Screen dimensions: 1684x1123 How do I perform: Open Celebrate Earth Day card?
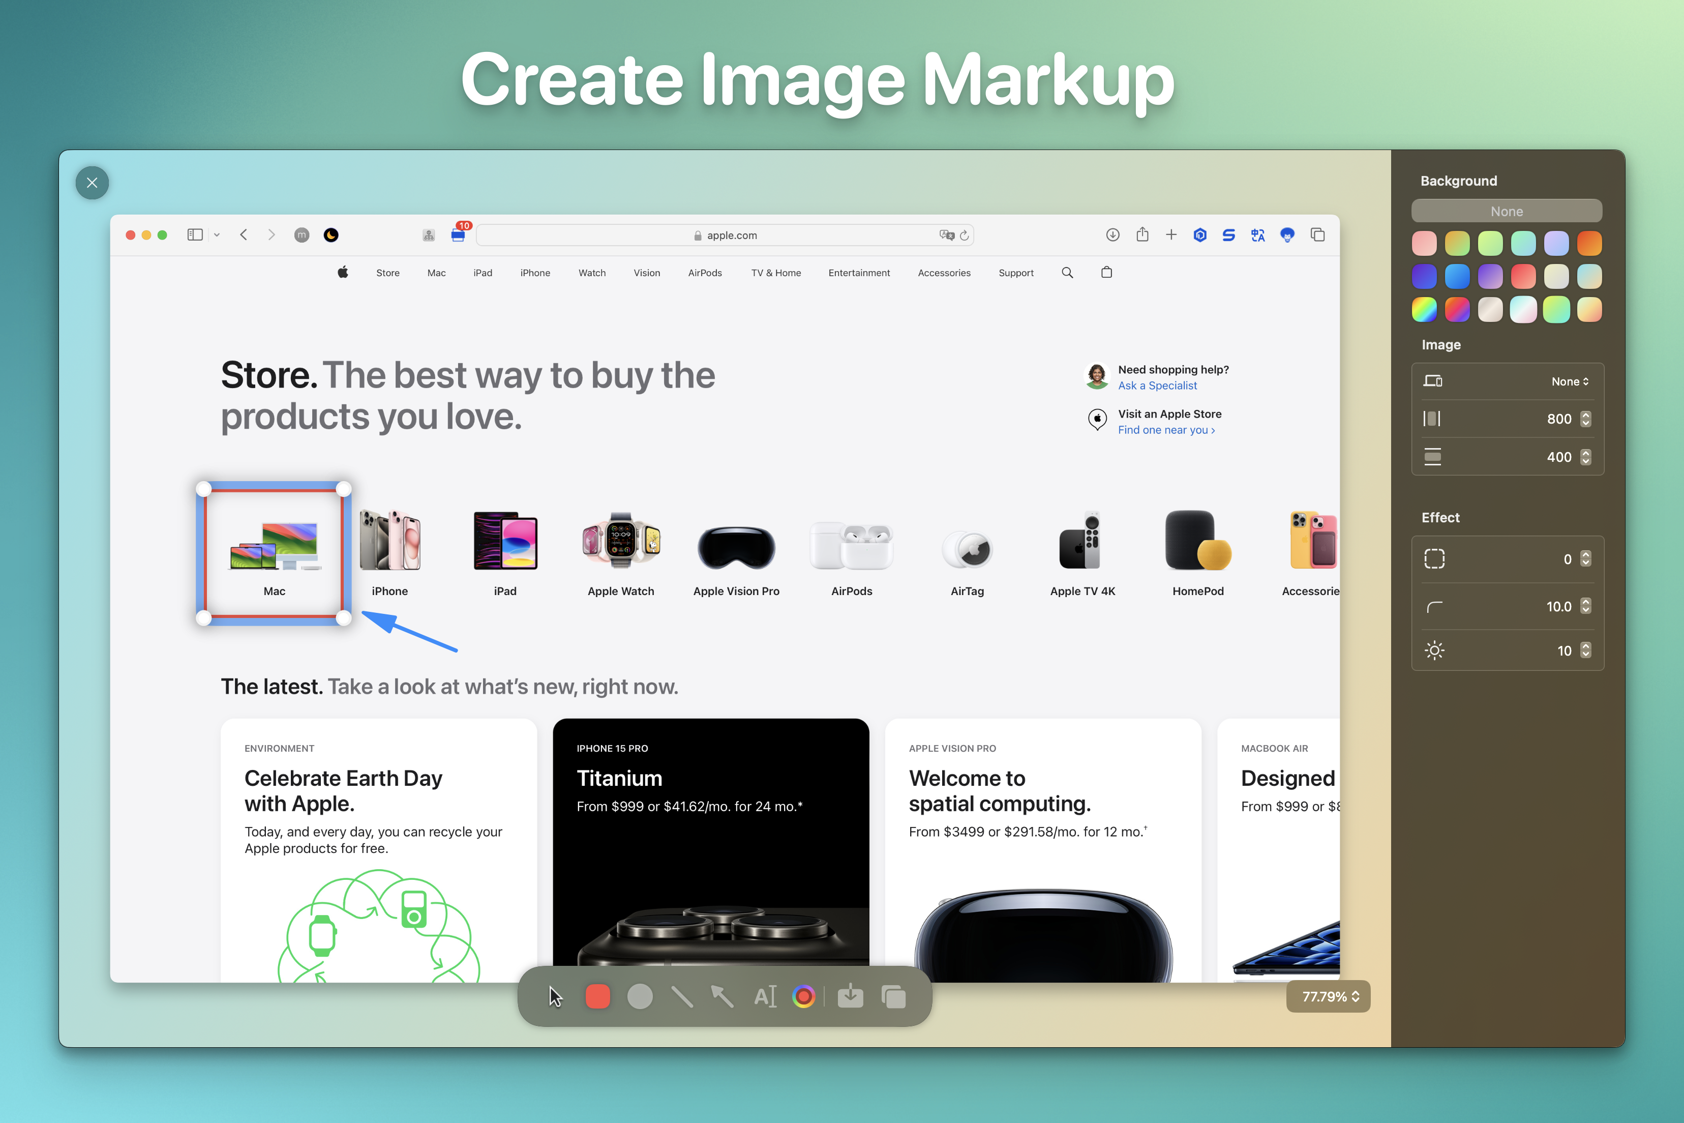[x=379, y=850]
